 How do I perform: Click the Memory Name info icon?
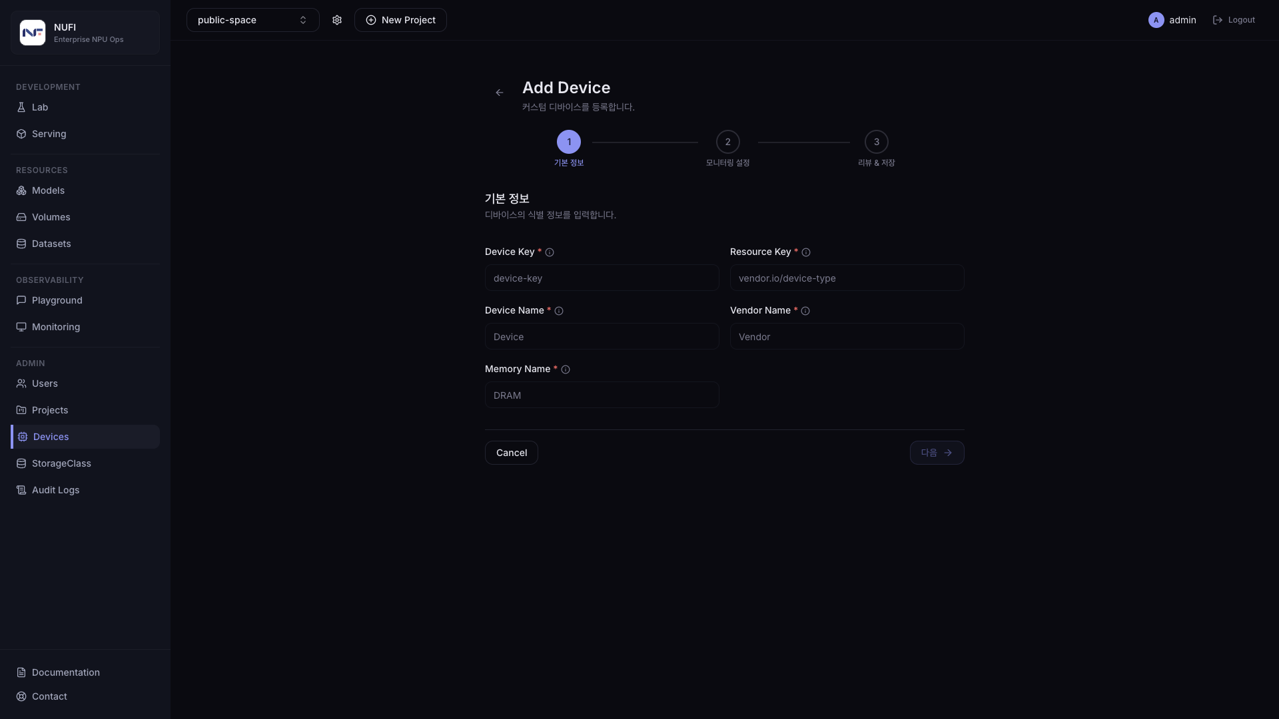[x=566, y=369]
